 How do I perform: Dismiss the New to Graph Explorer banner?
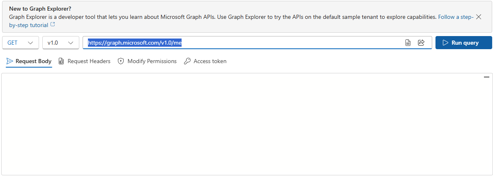[479, 17]
